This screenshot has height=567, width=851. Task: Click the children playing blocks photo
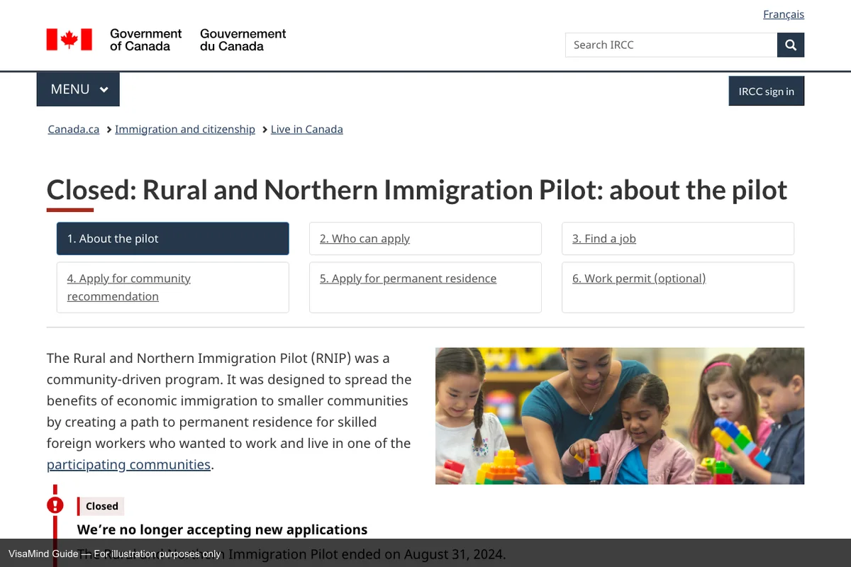[619, 415]
